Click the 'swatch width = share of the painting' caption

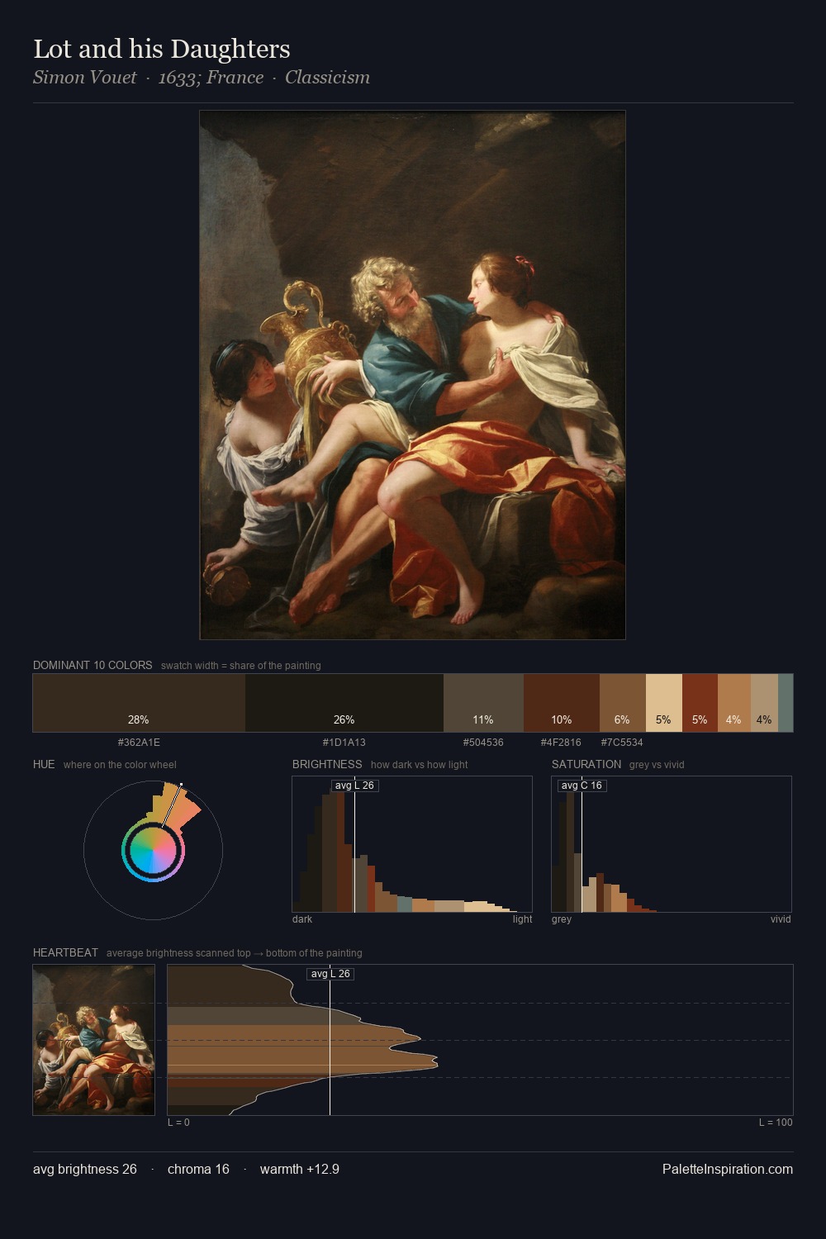point(241,666)
